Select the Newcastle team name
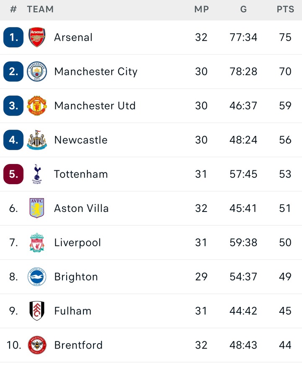Image resolution: width=302 pixels, height=365 pixels. (x=81, y=140)
